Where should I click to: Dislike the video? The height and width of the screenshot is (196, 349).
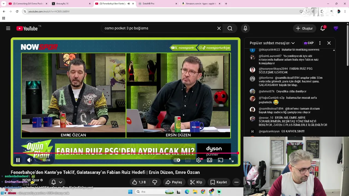click(155, 182)
